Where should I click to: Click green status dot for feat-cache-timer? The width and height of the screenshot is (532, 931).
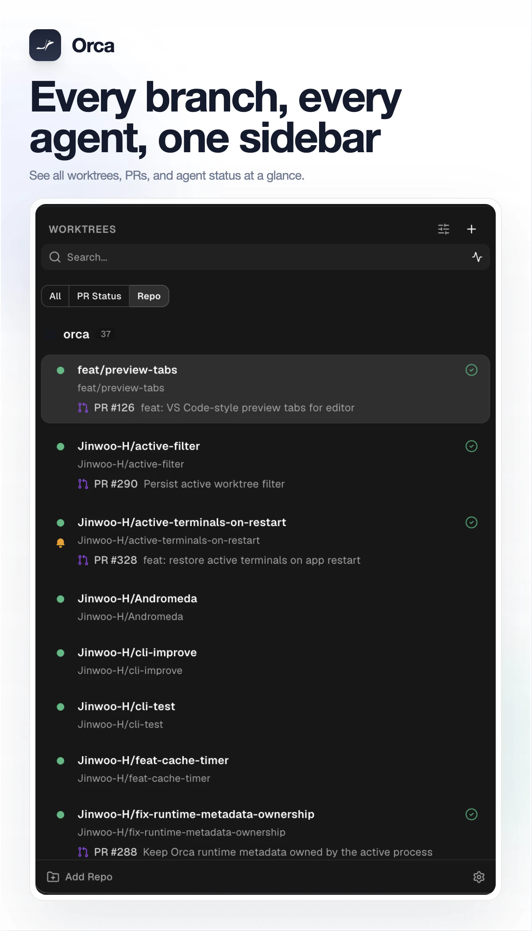61,761
